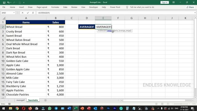Click the range argument in the AVERAGEIF tooltip
The width and height of the screenshot is (197, 111).
click(x=110, y=31)
